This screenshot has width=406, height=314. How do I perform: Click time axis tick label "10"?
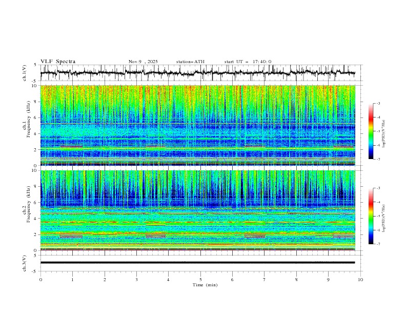(x=360, y=280)
